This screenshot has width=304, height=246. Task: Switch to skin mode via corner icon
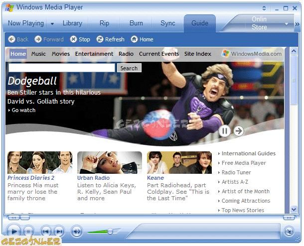pos(289,231)
